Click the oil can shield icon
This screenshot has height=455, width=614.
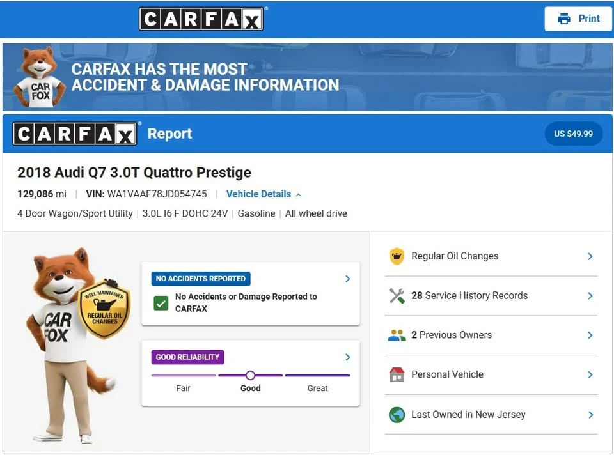pos(397,256)
